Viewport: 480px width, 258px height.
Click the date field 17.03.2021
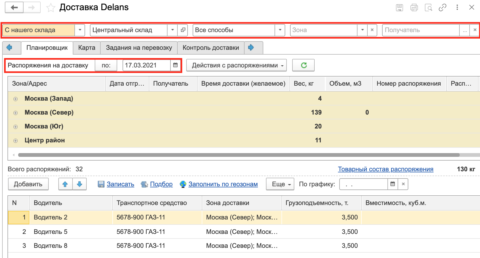coord(147,65)
